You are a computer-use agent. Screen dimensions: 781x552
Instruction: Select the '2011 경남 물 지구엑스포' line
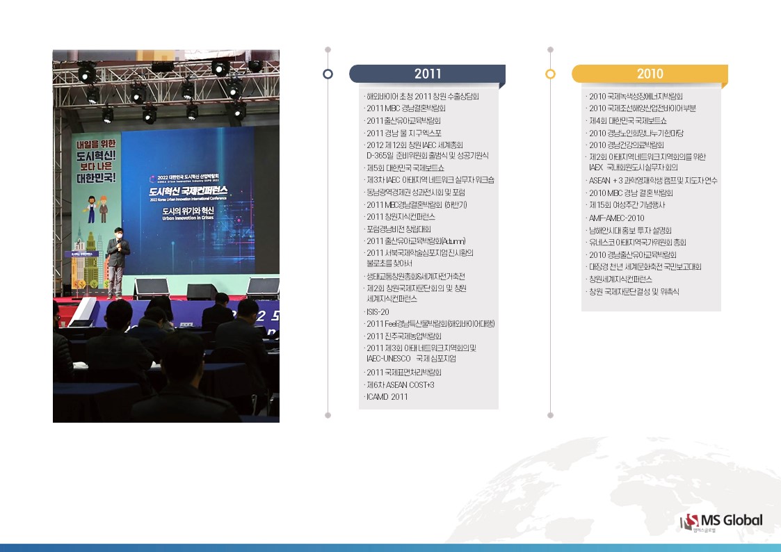coord(404,133)
